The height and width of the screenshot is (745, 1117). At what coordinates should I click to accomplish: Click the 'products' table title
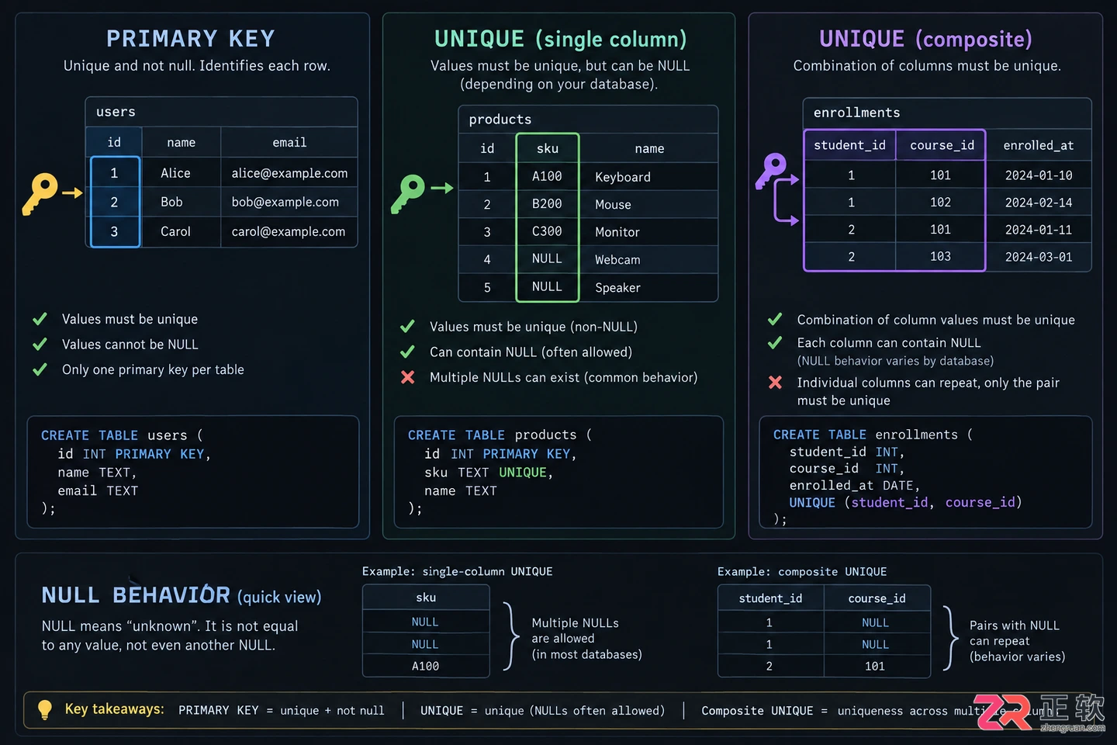[x=500, y=120]
